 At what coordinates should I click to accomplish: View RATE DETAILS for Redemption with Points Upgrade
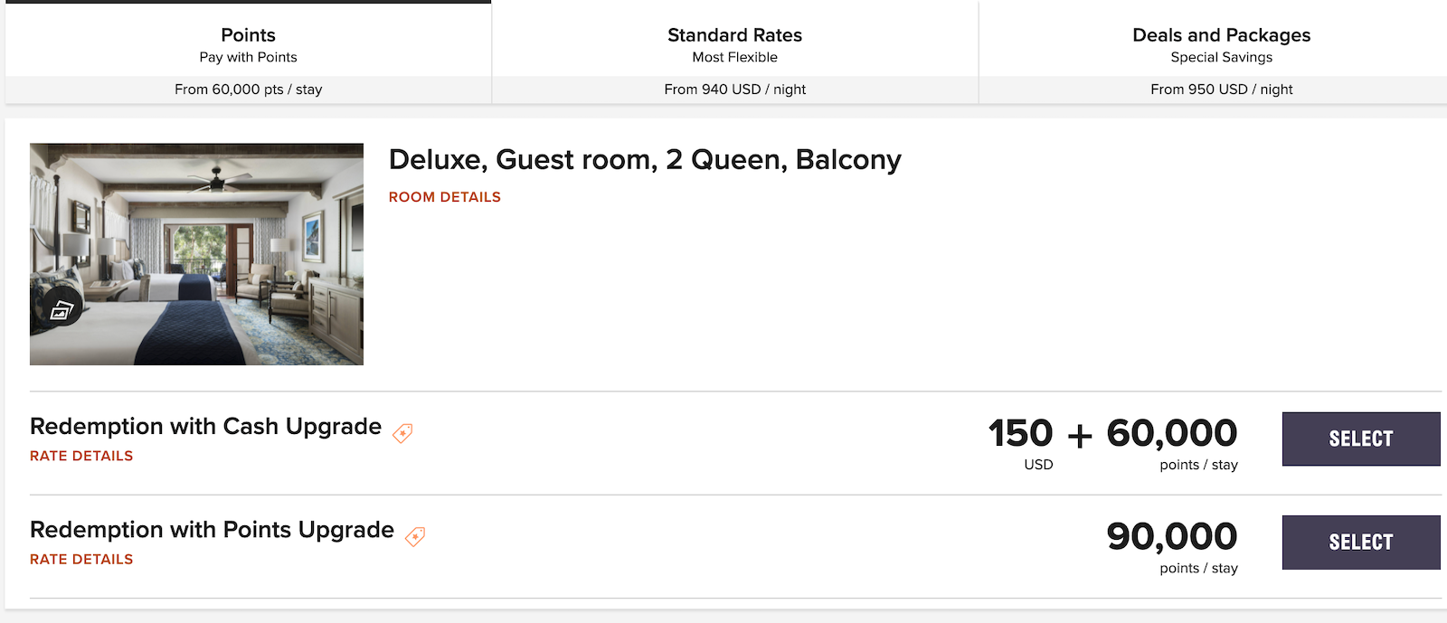(81, 559)
